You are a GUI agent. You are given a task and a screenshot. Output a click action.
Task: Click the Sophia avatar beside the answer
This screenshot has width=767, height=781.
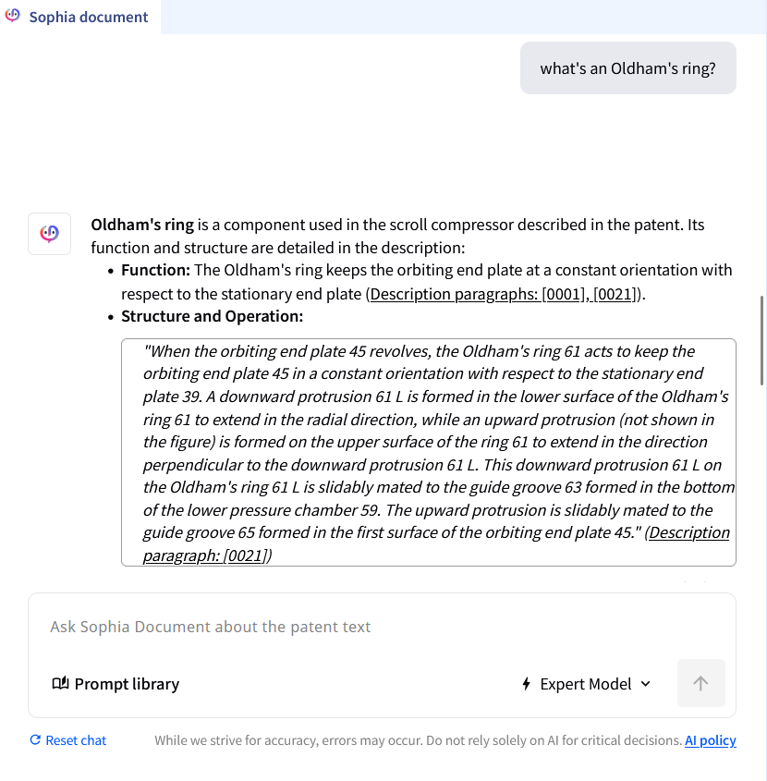(x=50, y=234)
